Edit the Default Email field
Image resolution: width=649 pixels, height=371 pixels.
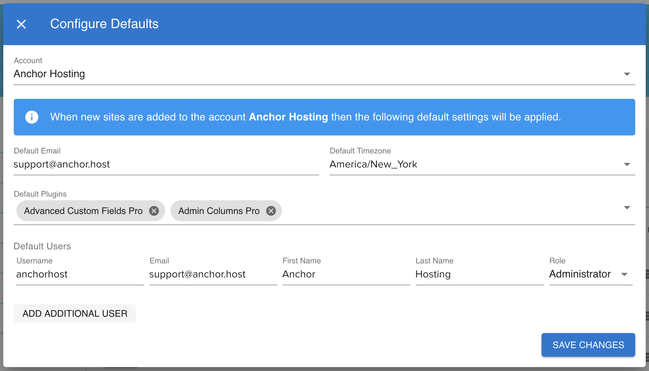[166, 164]
